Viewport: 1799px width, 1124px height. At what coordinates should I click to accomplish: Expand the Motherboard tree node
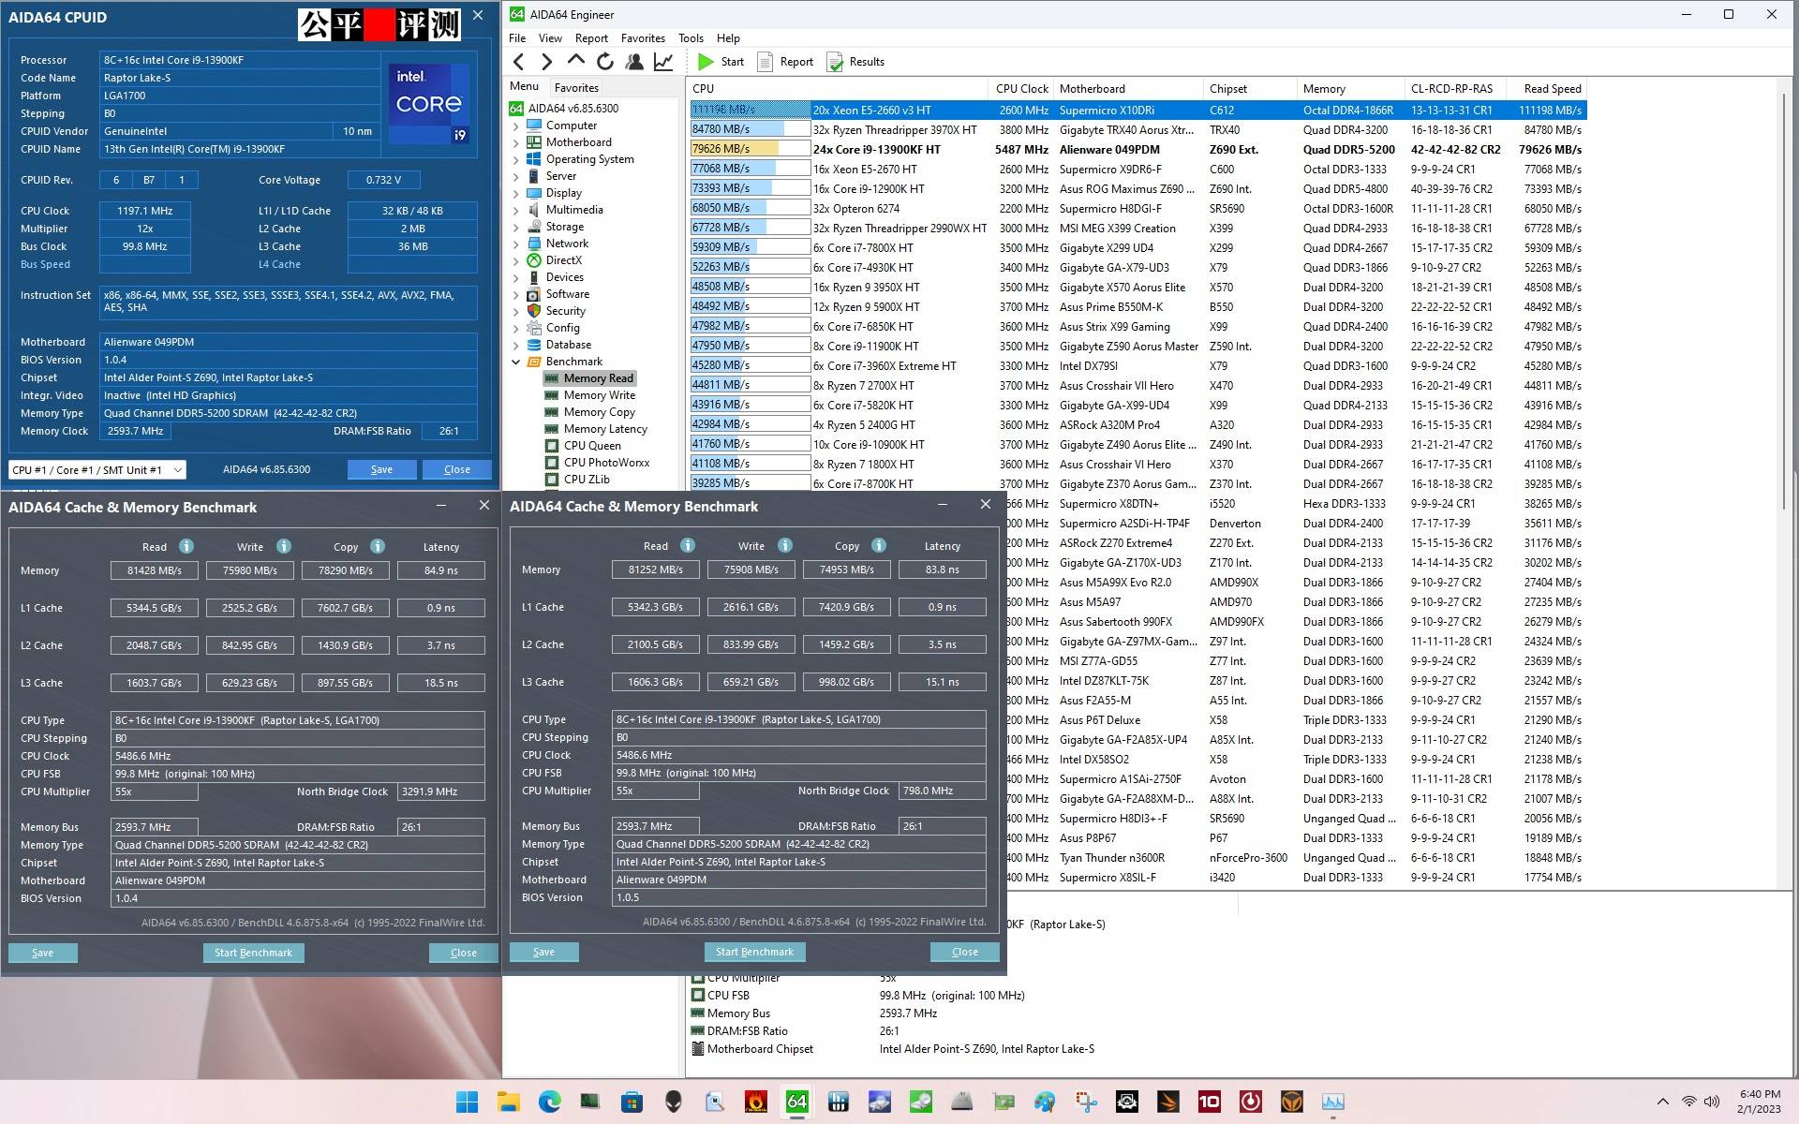[514, 141]
